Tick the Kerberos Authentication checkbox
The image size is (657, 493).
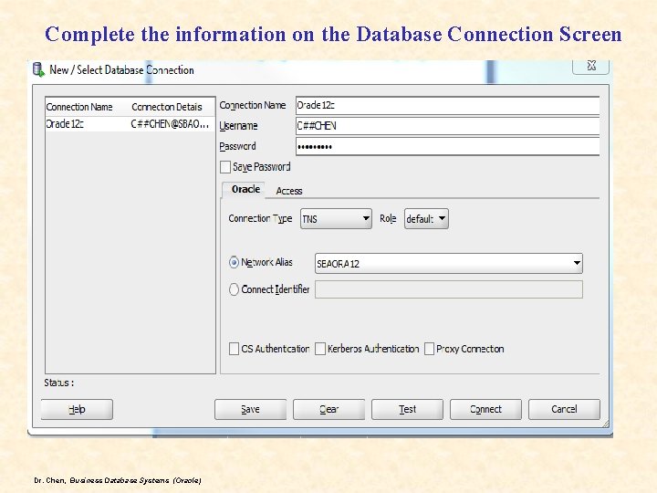[x=320, y=349]
